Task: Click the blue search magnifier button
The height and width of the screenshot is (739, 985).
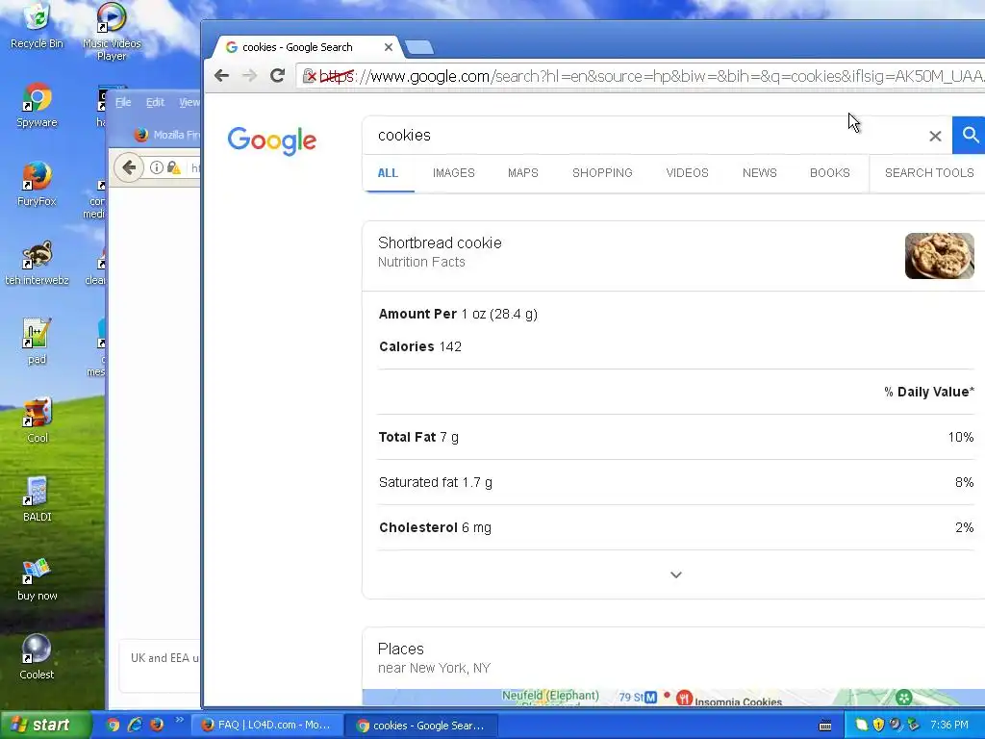Action: coord(970,135)
